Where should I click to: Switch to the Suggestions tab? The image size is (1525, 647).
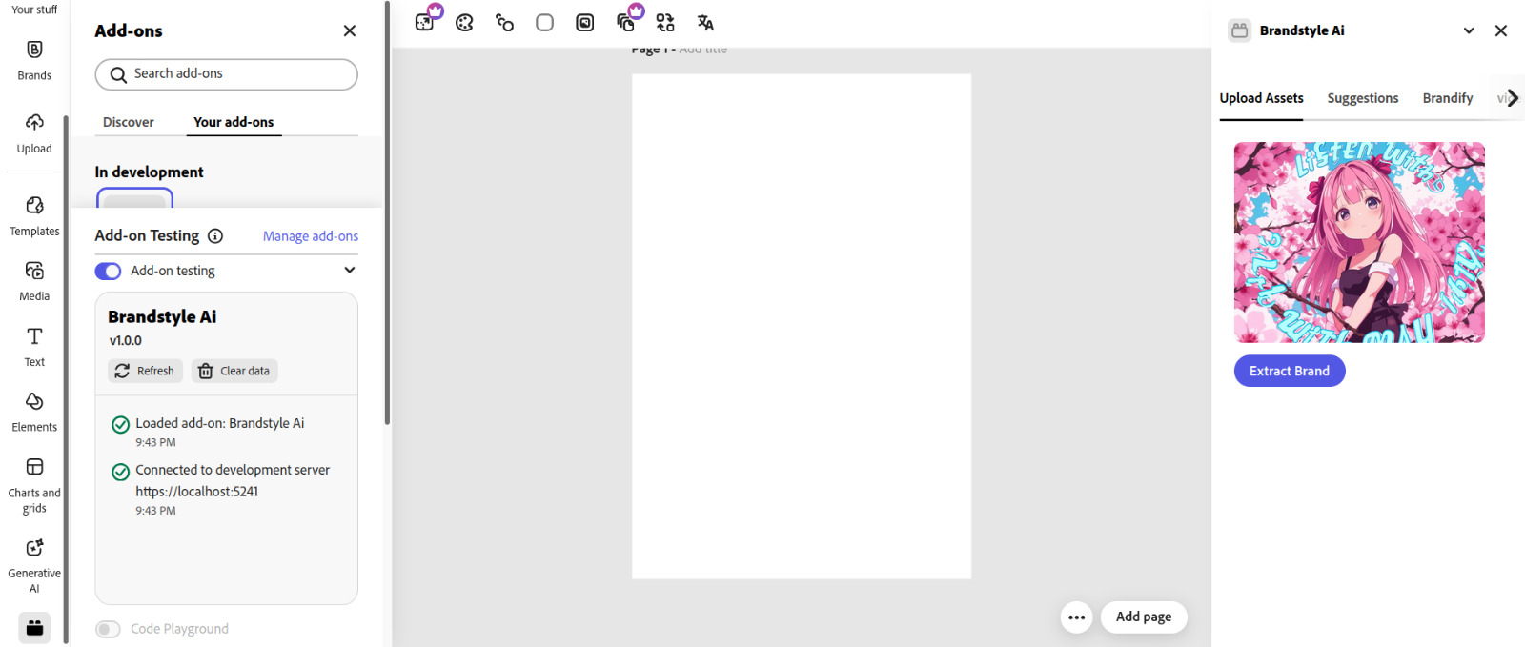(1363, 98)
